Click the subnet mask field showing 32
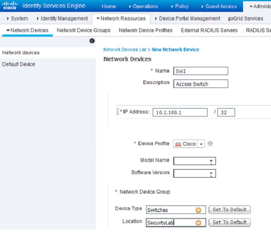 (226, 112)
